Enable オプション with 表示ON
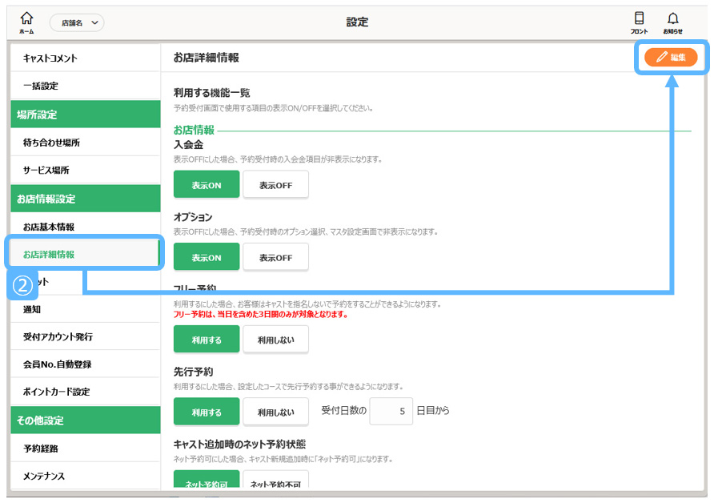The height and width of the screenshot is (503, 714). (207, 257)
